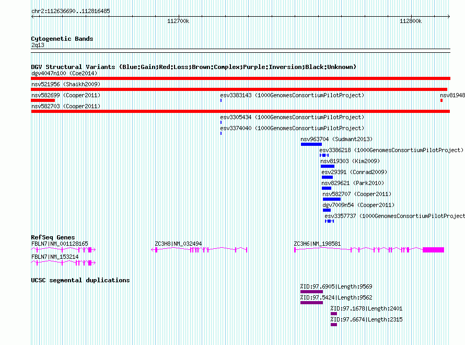Select the red loss bar for nsv582703
465x345 pixels.
click(x=240, y=111)
